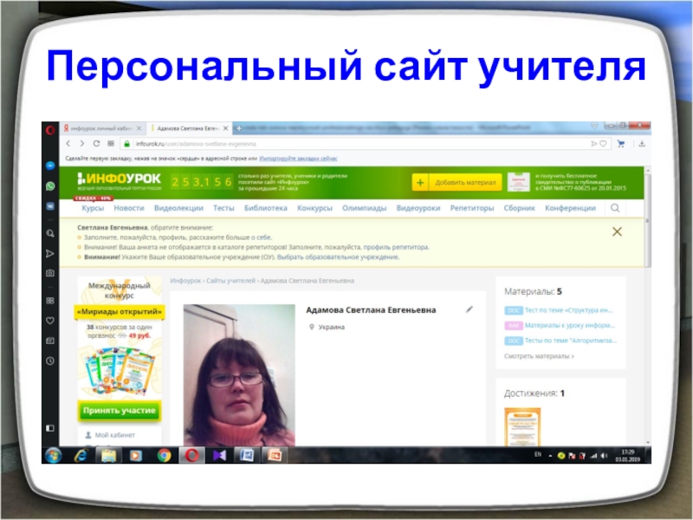
Task: Click the heart bookmark icon in address bar
Action: pos(603,143)
